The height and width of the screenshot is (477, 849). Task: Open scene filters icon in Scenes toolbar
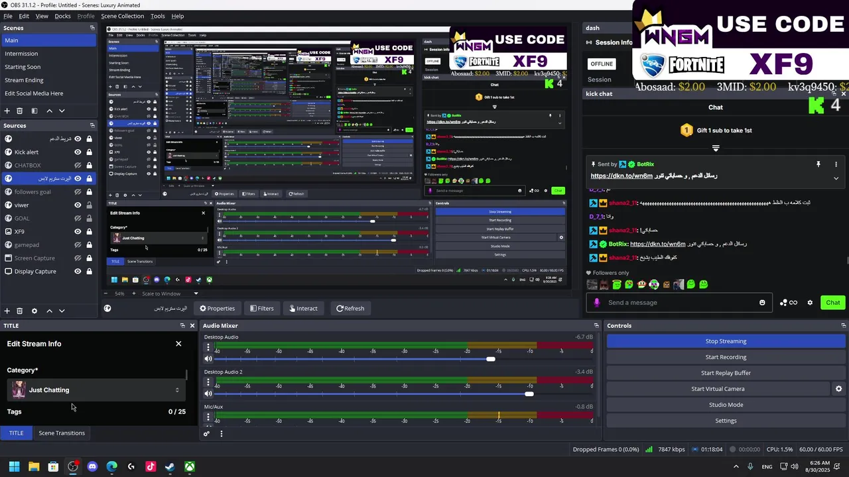coord(34,111)
